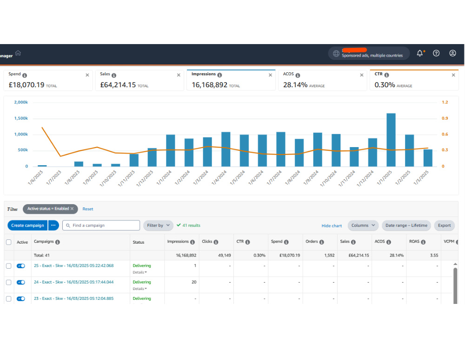Viewport: 465px width, 348px height.
Task: Select the Spend metric card
Action: 48,80
